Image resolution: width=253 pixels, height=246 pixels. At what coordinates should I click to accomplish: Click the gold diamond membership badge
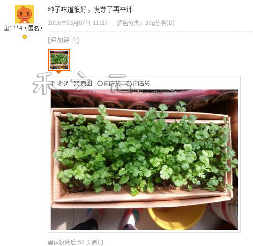24,37
